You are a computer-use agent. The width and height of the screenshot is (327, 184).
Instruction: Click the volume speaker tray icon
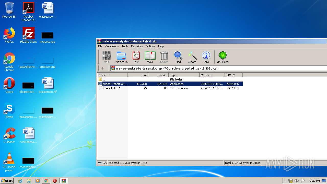click(x=296, y=181)
